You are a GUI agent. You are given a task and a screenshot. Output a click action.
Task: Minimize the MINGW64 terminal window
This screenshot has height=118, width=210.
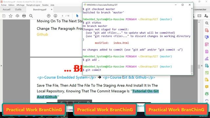[176, 5]
